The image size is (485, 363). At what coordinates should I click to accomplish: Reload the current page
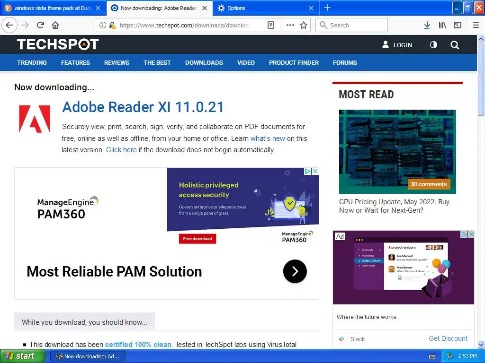(x=41, y=26)
